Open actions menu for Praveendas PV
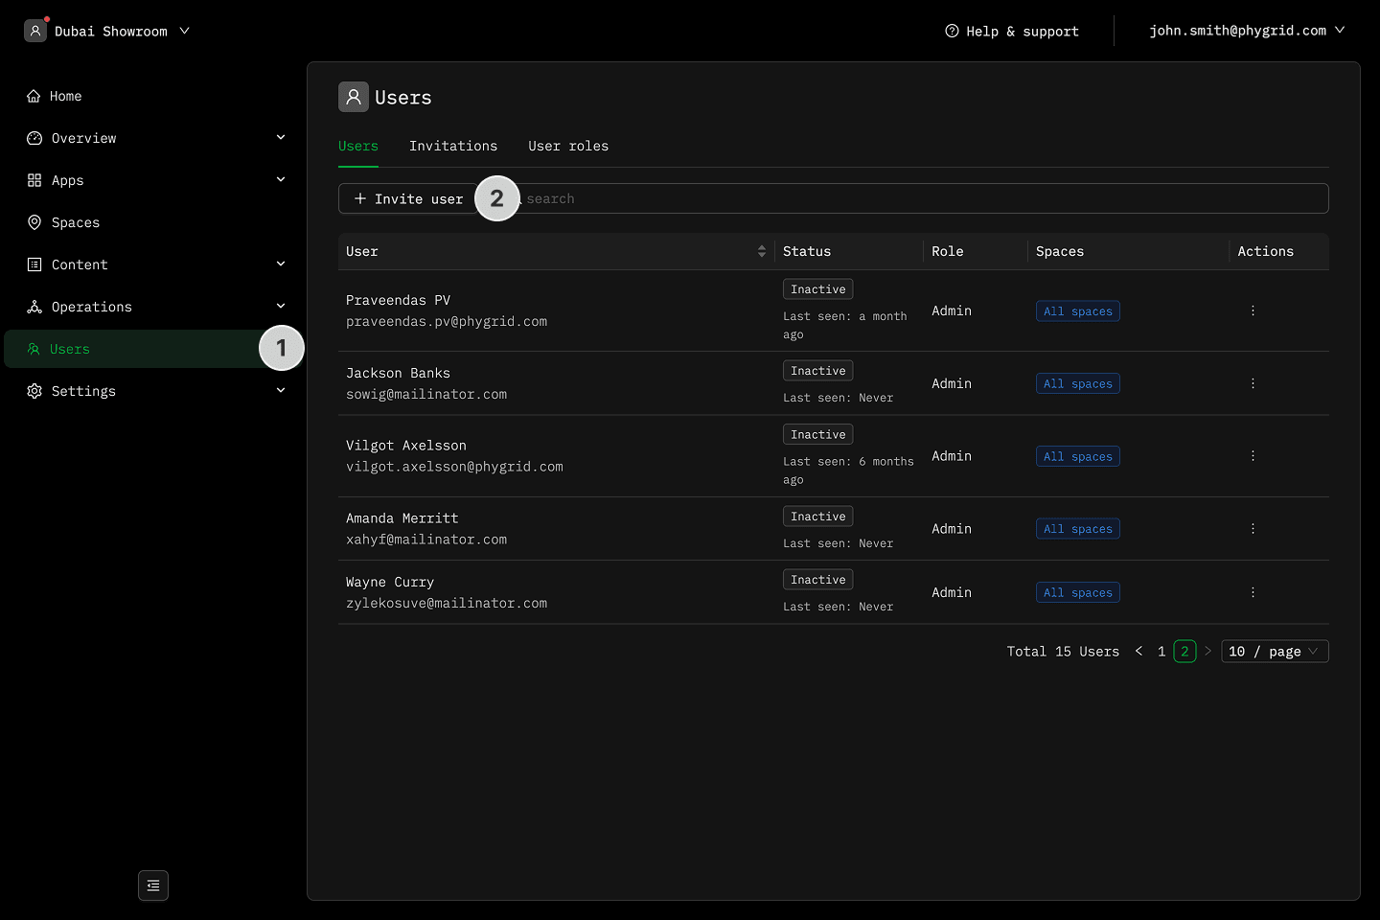 [1253, 310]
